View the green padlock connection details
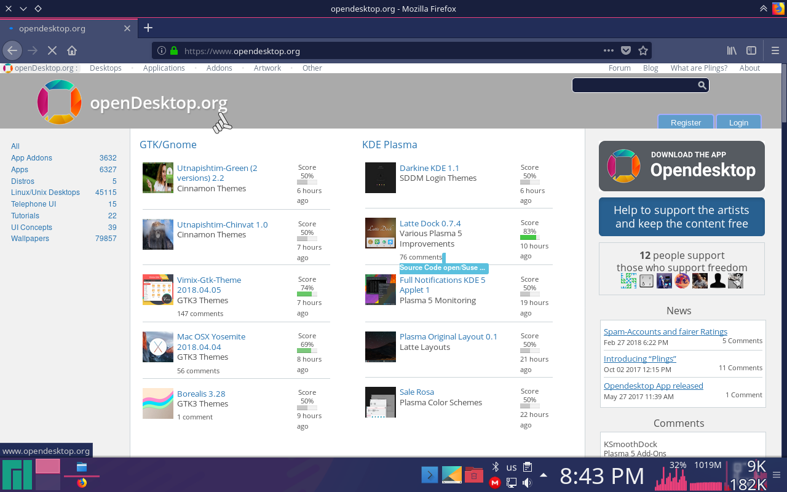Screen dimensions: 787x492 (174, 51)
